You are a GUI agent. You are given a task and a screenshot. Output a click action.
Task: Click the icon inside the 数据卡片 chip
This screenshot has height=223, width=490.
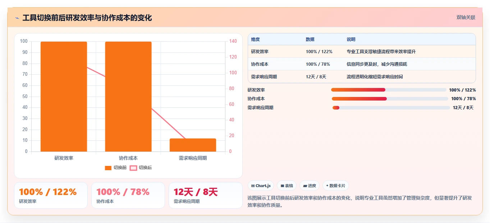click(x=327, y=186)
